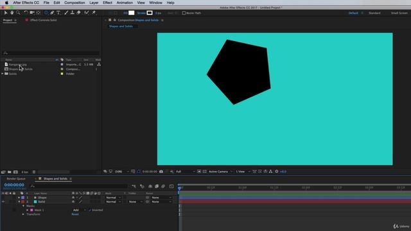
Task: Toggle the Inverted checkbox for Mask 1
Action: click(x=90, y=210)
